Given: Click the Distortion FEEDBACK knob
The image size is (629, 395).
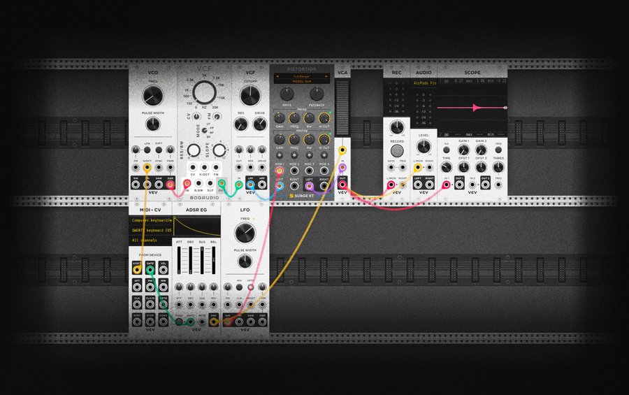Looking at the screenshot, I should [317, 94].
